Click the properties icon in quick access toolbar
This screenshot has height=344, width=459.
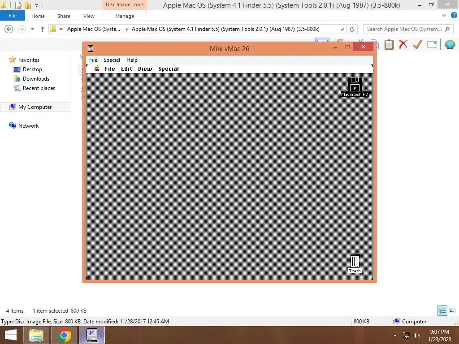[18, 5]
